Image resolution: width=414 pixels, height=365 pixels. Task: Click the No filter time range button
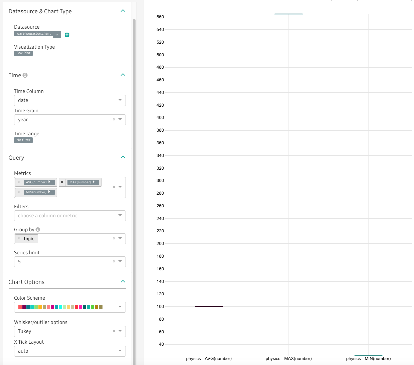(x=23, y=140)
